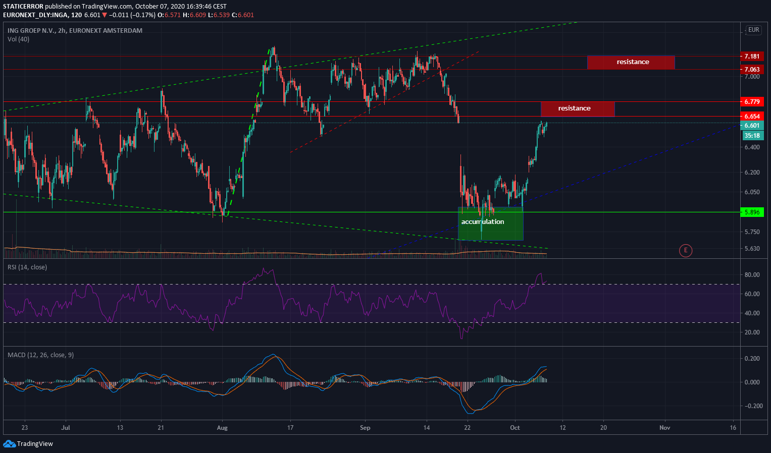This screenshot has width=771, height=453.
Task: Select the 6.654 horizontal line price label
Action: tap(752, 117)
